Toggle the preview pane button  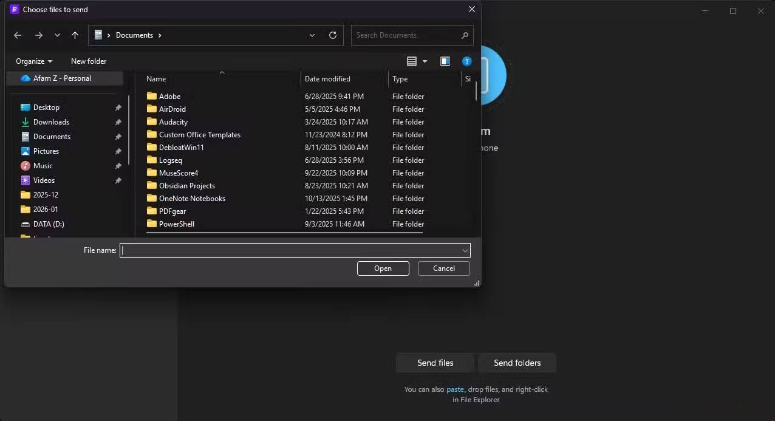[445, 61]
